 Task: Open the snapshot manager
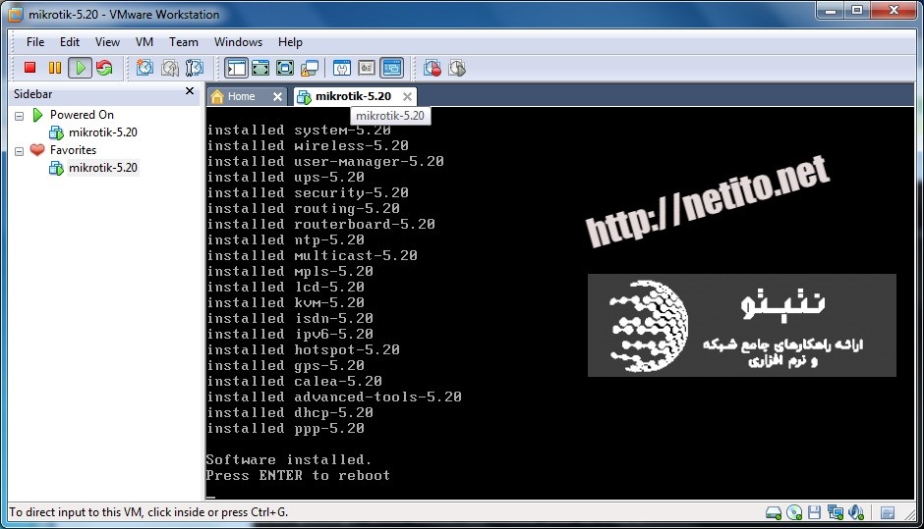(195, 69)
